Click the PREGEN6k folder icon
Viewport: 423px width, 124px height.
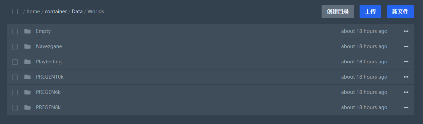(x=27, y=92)
